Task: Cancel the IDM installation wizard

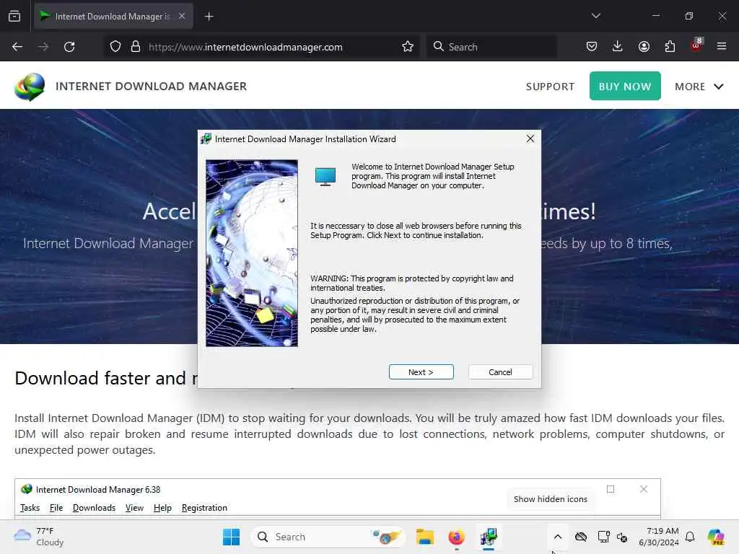Action: 500,371
